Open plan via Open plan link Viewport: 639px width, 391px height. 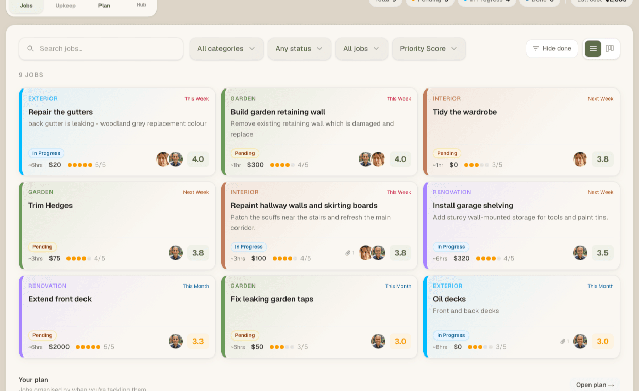(595, 385)
